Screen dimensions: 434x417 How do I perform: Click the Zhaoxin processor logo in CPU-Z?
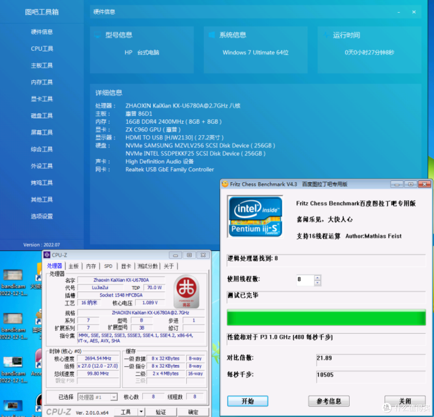pos(186,291)
